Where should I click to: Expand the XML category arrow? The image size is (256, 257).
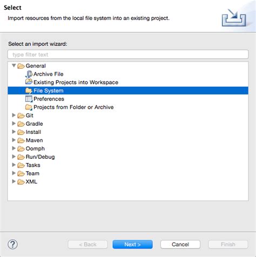click(14, 181)
